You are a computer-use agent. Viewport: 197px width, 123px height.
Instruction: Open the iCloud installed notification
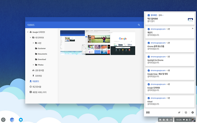click(x=170, y=102)
